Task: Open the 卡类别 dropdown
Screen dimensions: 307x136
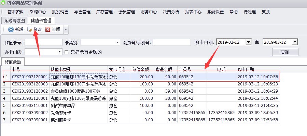Action: point(117,42)
